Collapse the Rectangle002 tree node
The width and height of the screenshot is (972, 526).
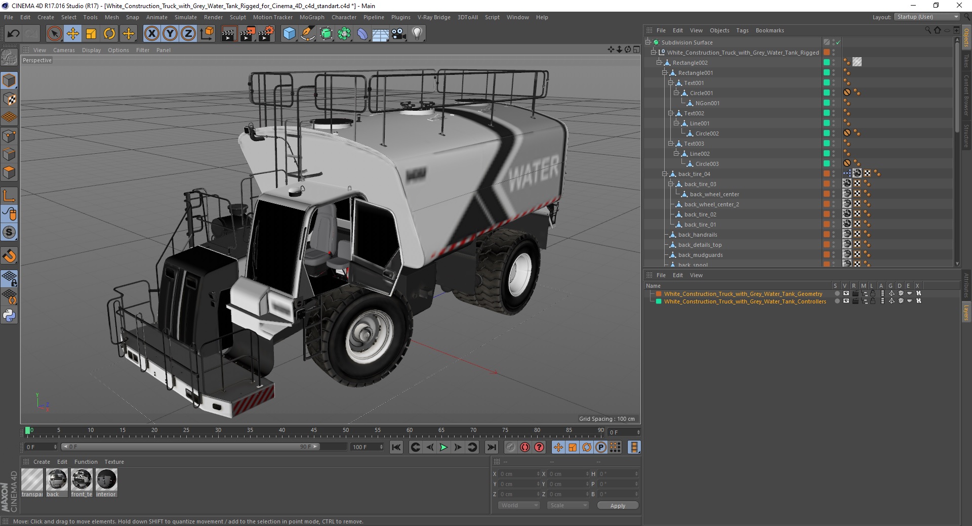(659, 63)
